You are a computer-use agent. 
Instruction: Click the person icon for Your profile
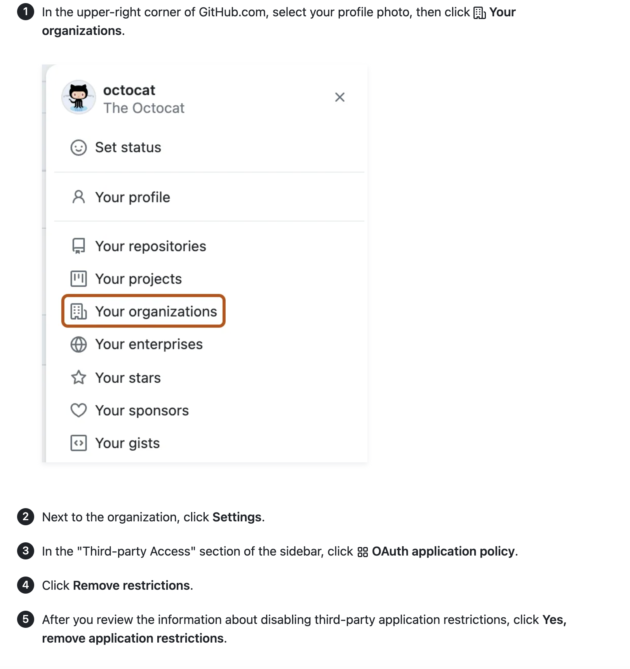pyautogui.click(x=78, y=197)
